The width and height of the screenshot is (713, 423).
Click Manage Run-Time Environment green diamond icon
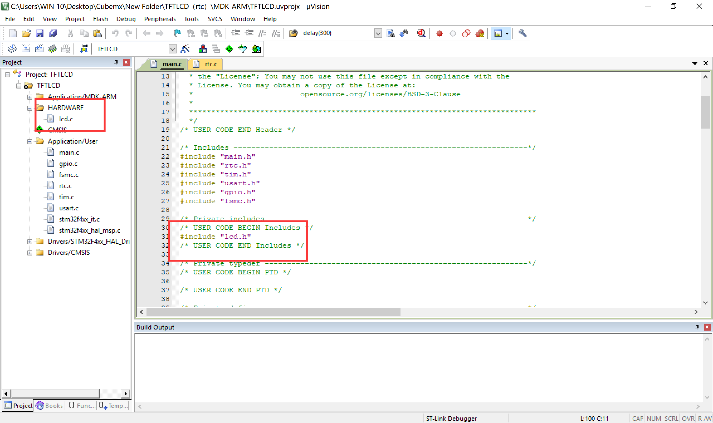[229, 49]
